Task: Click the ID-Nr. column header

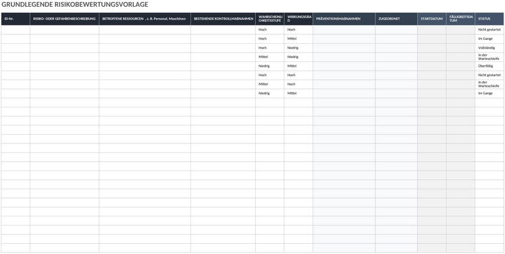Action: 16,19
